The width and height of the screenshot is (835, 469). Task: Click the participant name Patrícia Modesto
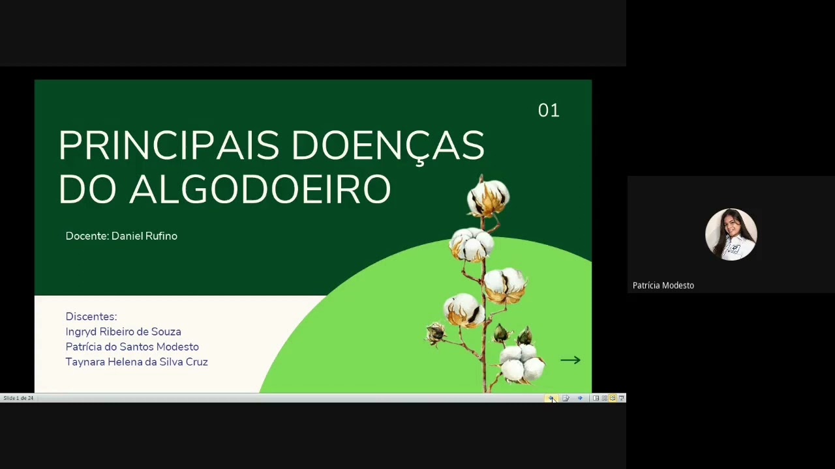point(663,285)
